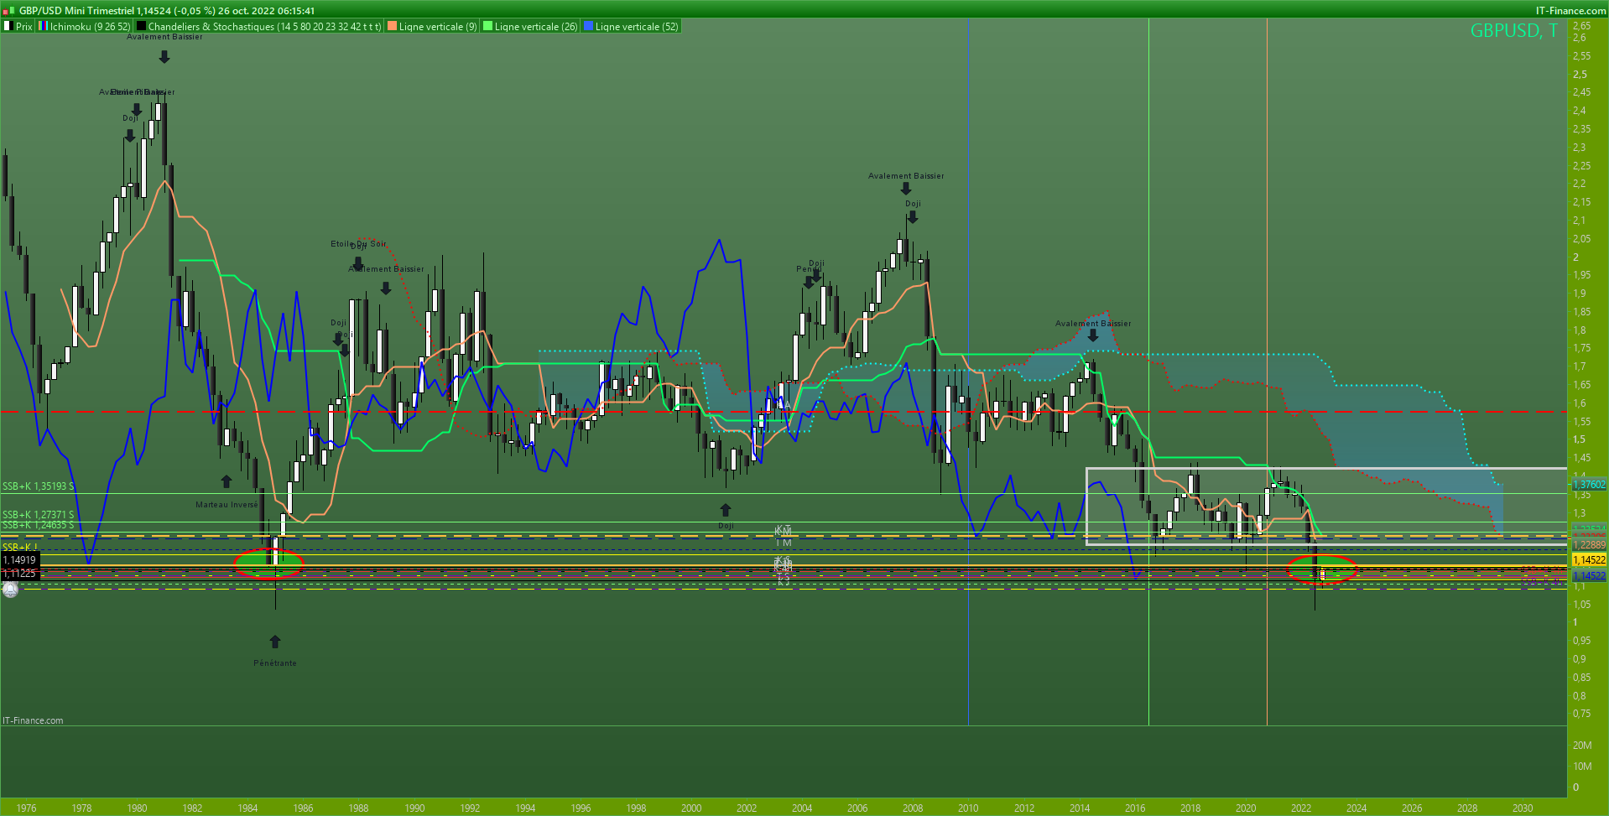Click the Prix indicator icon
This screenshot has height=816, width=1609.
8,27
